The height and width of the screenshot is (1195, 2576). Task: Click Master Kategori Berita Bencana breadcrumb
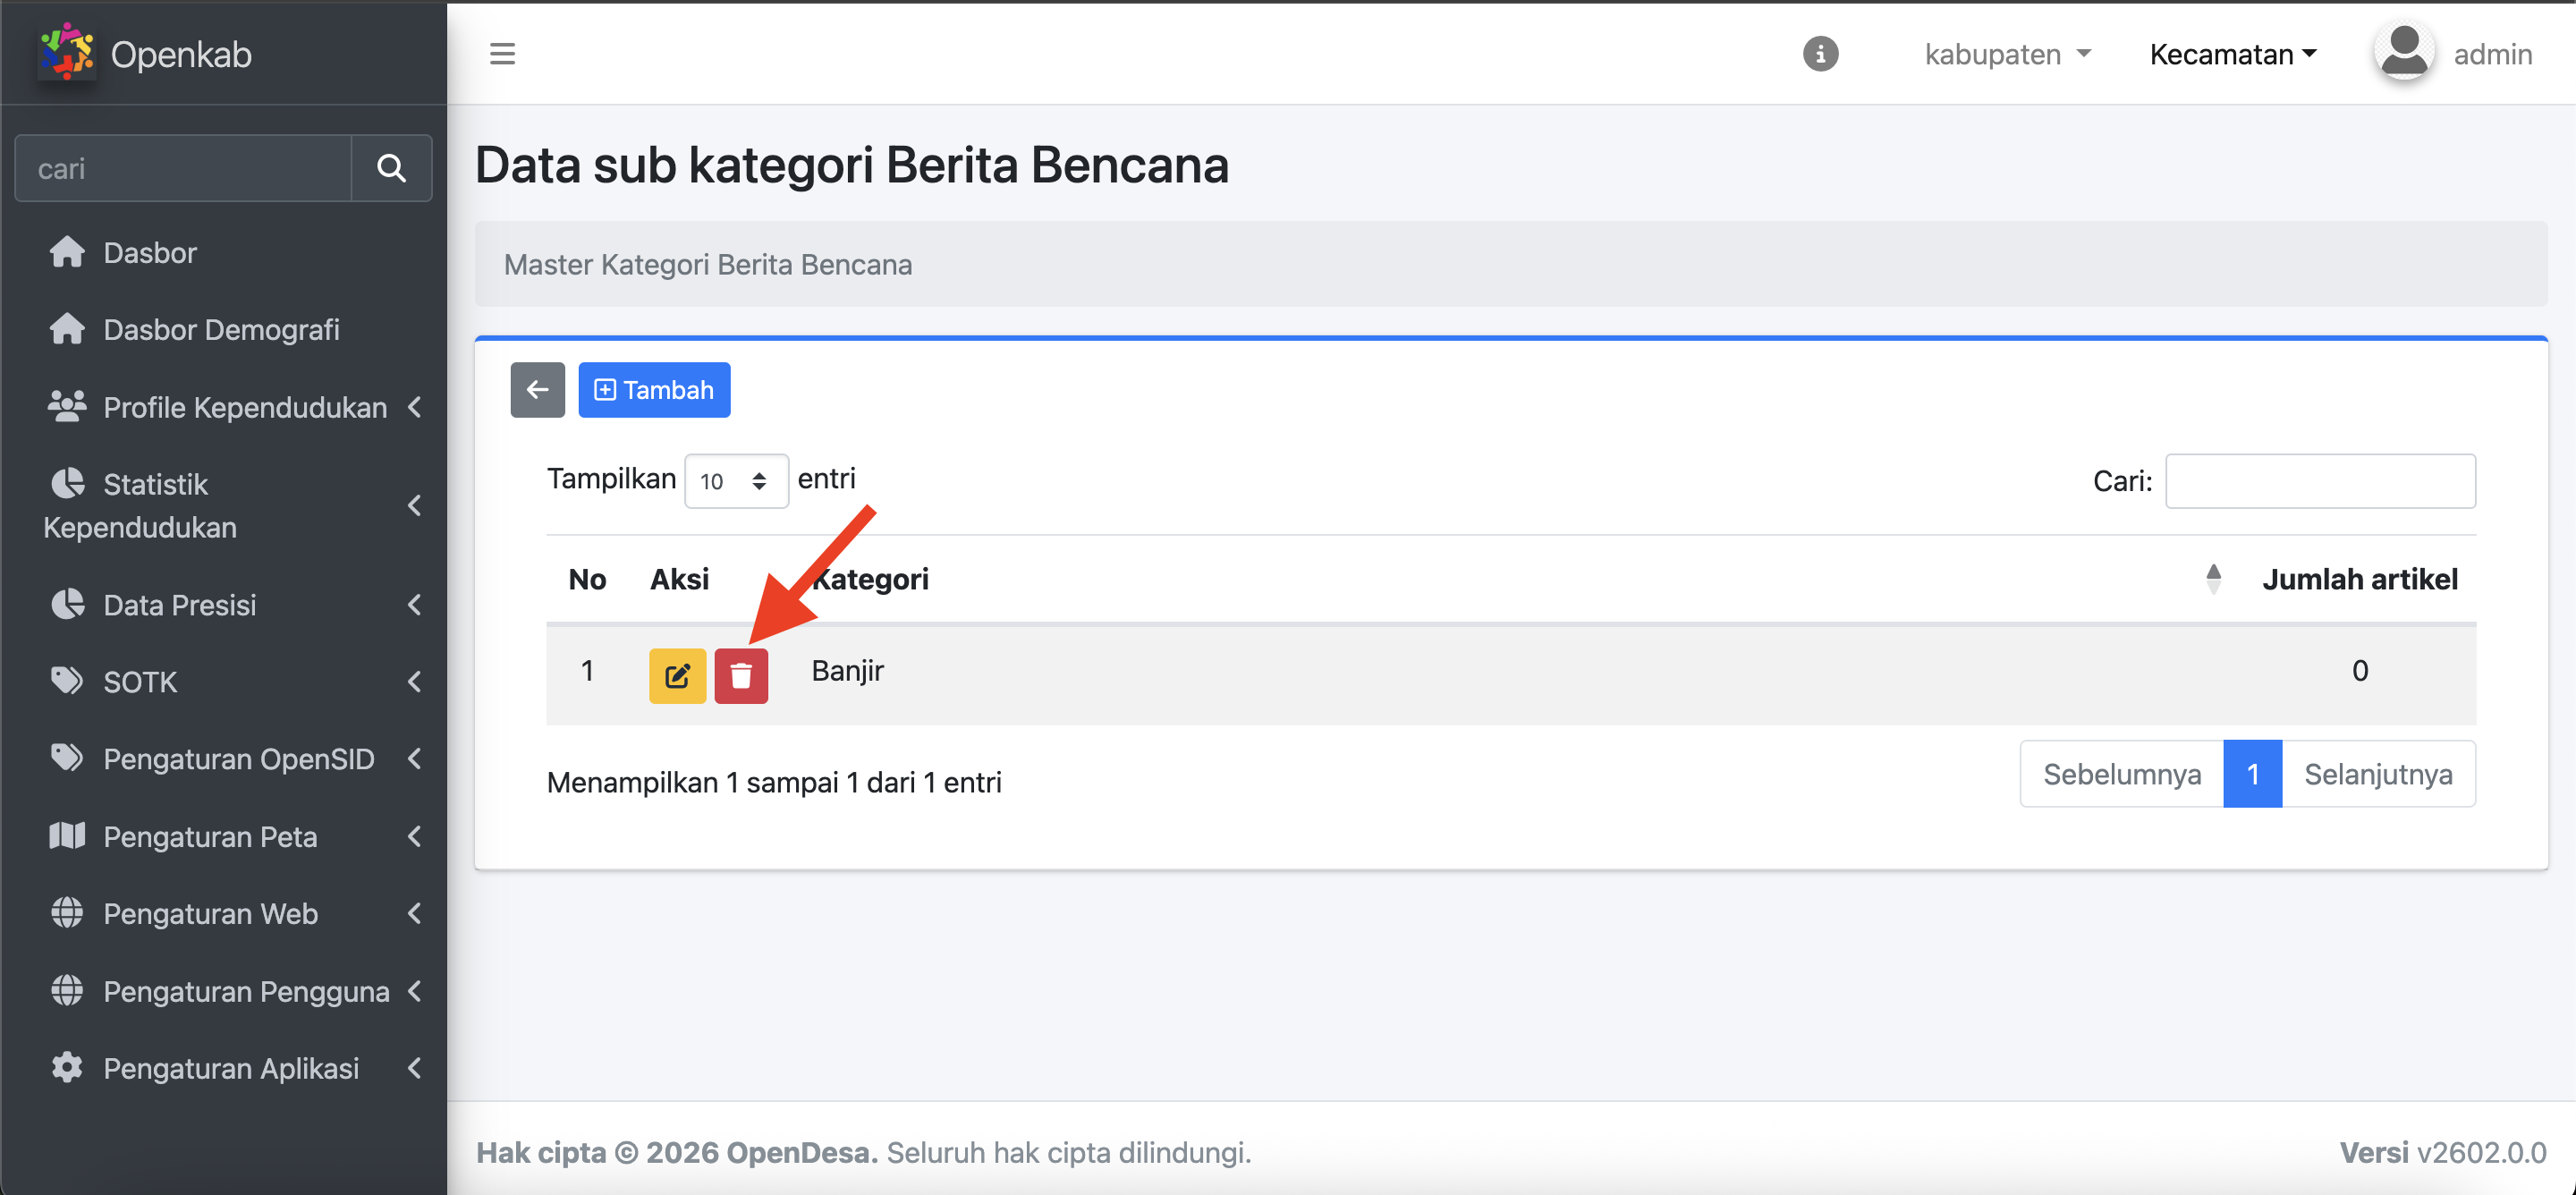point(707,264)
